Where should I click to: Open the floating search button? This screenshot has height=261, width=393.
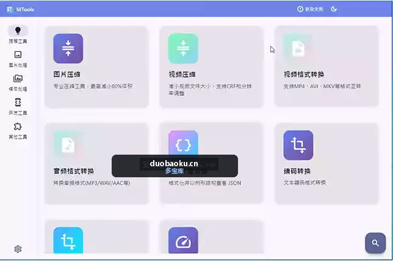[x=375, y=243]
